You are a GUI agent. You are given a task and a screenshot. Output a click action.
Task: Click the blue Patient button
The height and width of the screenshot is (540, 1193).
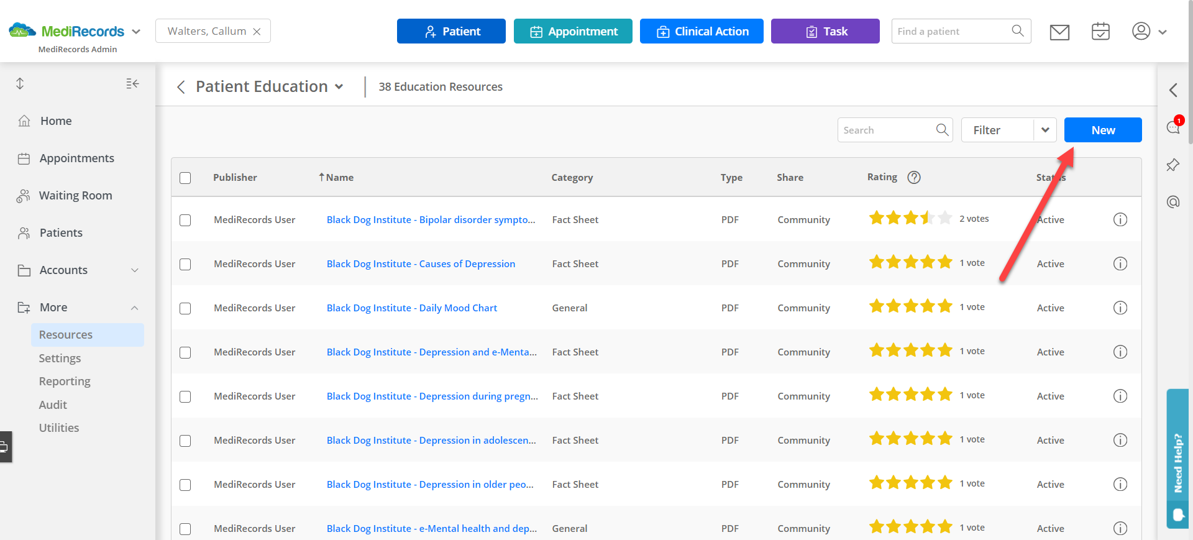coord(451,31)
